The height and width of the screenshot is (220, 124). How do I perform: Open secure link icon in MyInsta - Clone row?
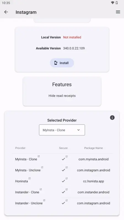click(66, 156)
